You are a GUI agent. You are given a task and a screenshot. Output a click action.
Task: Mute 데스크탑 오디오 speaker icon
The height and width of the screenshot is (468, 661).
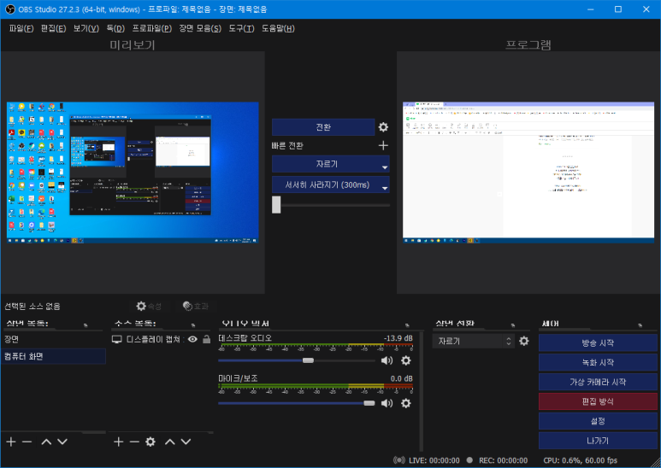click(387, 360)
